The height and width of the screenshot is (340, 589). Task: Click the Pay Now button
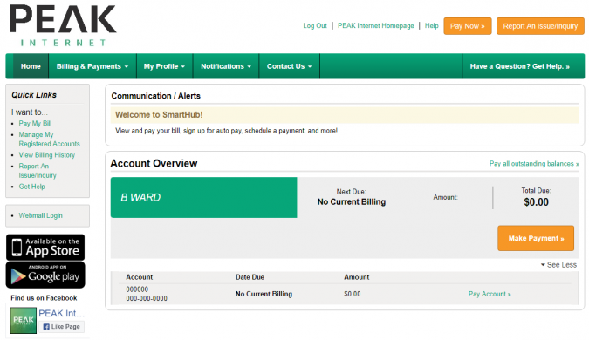468,26
